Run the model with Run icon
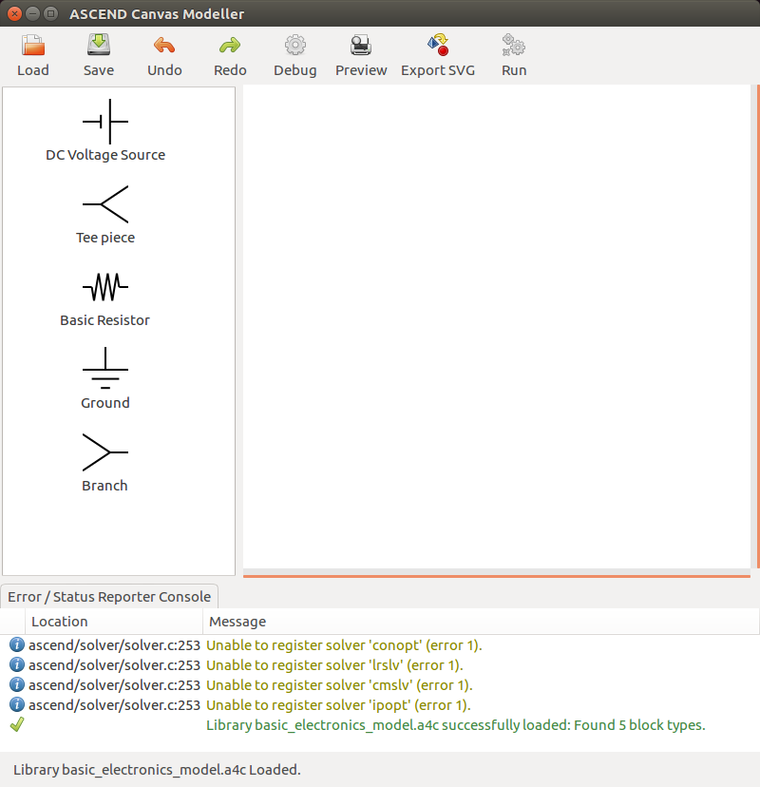 pyautogui.click(x=514, y=46)
